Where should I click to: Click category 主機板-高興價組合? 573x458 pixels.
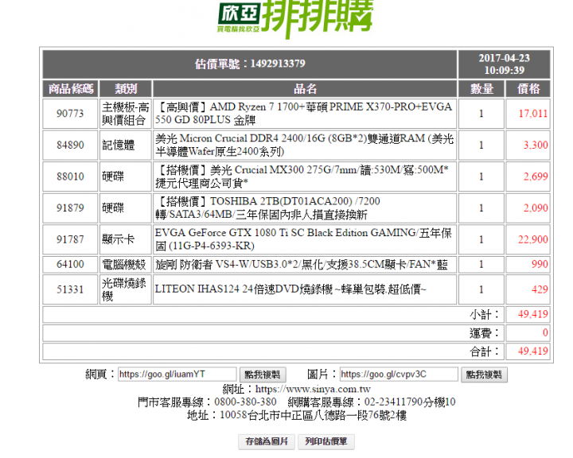126,114
